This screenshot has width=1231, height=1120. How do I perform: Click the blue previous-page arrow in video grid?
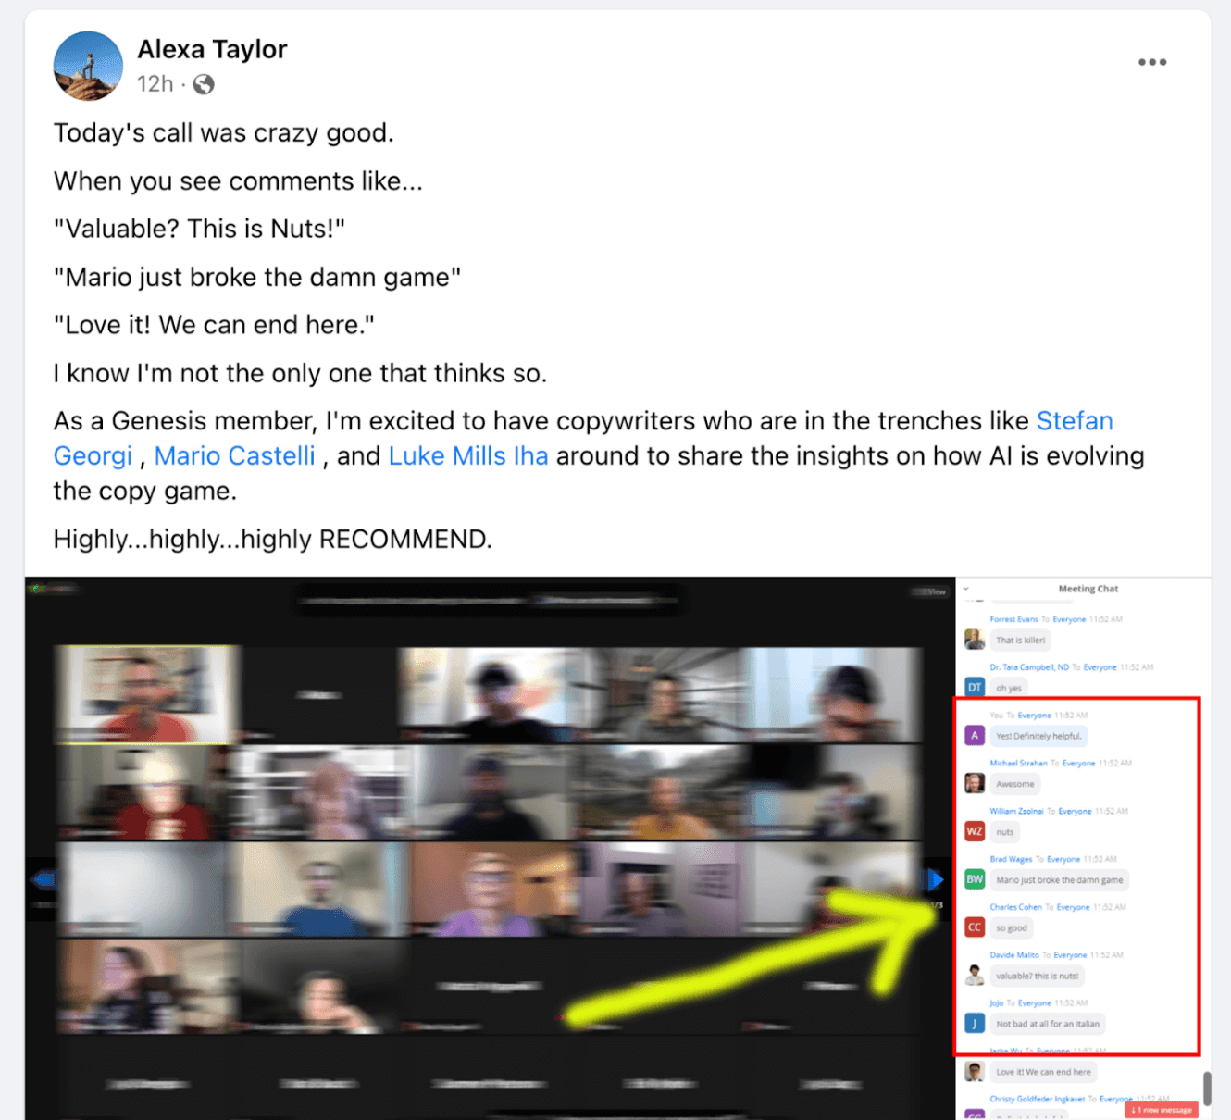[43, 879]
